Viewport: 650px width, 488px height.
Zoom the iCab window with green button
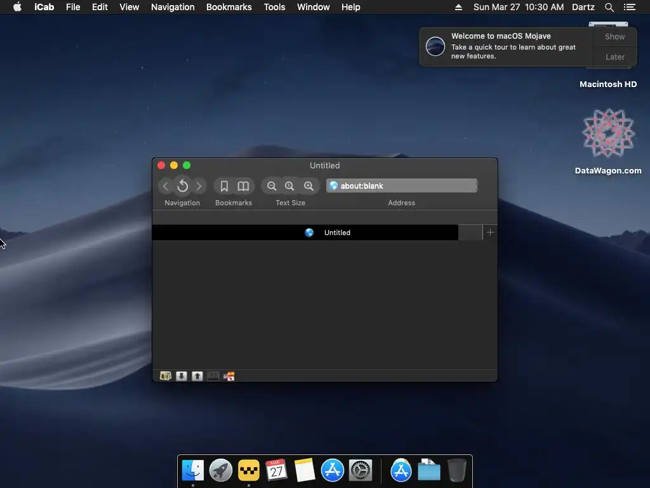187,165
